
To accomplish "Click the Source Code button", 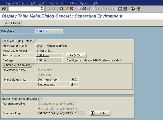I will (12, 23).
